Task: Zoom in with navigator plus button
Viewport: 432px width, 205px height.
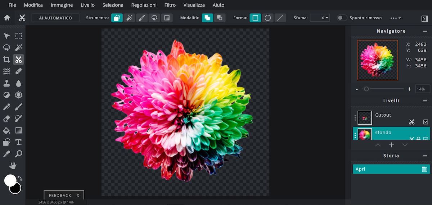Action: coord(409,89)
